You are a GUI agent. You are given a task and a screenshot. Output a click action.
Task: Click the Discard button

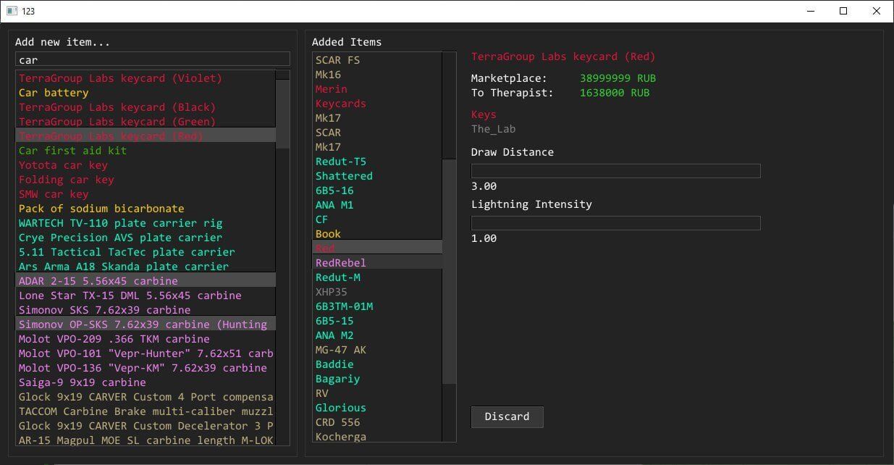tap(507, 416)
